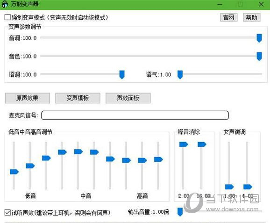Apply the 原声效果 original voice button
Screen dimensions: 270x223
click(28, 98)
